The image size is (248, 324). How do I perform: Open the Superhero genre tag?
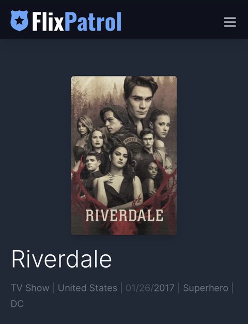tap(206, 288)
